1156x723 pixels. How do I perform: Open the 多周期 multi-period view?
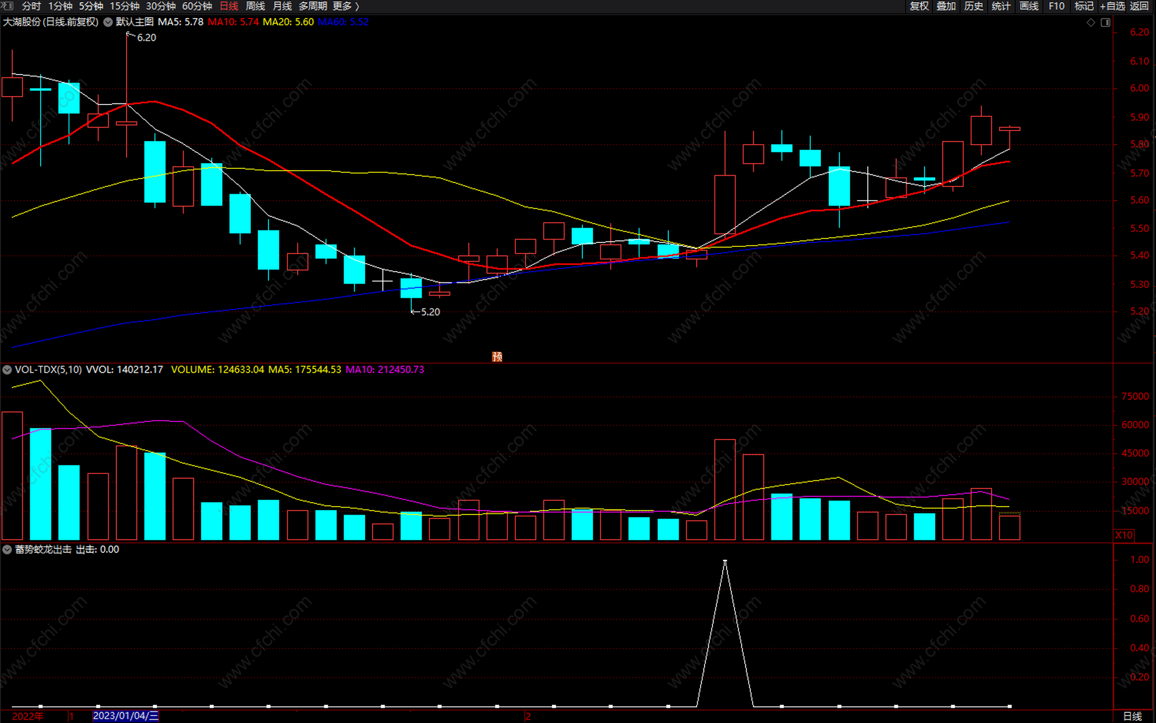[312, 6]
